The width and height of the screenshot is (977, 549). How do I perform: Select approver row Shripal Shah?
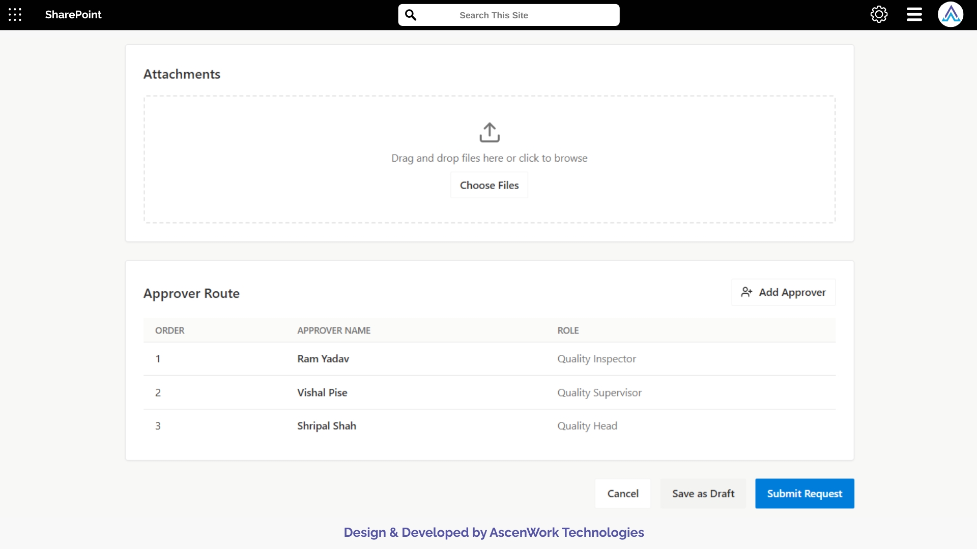tap(326, 425)
